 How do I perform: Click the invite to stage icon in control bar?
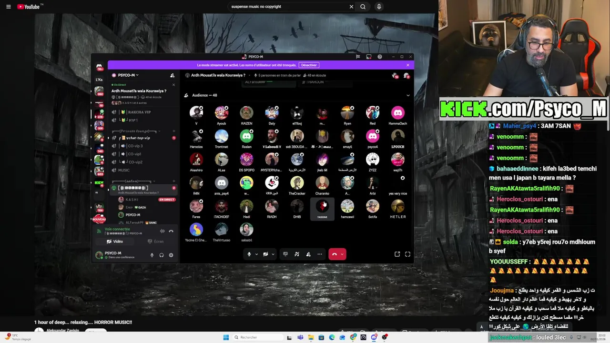[308, 254]
